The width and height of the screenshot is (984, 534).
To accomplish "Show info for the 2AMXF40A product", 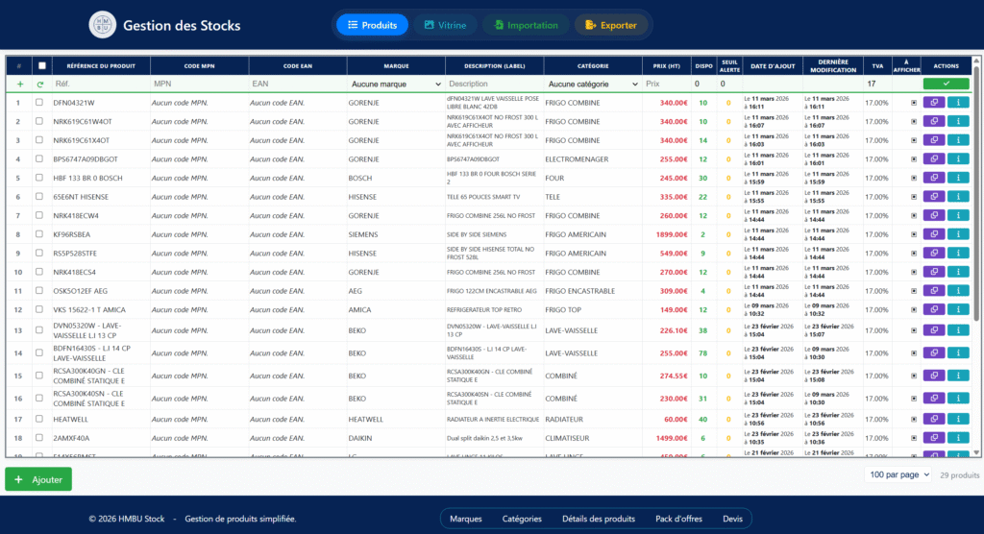I will 959,438.
